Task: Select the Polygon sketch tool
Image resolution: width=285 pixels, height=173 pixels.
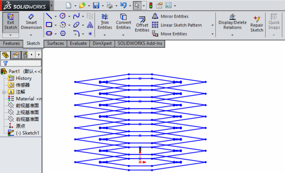Action: (x=63, y=33)
